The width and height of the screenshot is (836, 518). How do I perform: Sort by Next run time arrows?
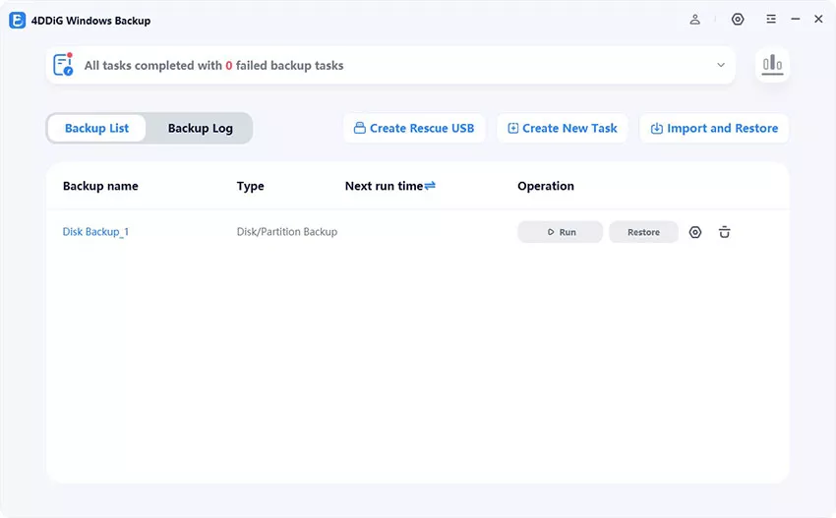[430, 186]
